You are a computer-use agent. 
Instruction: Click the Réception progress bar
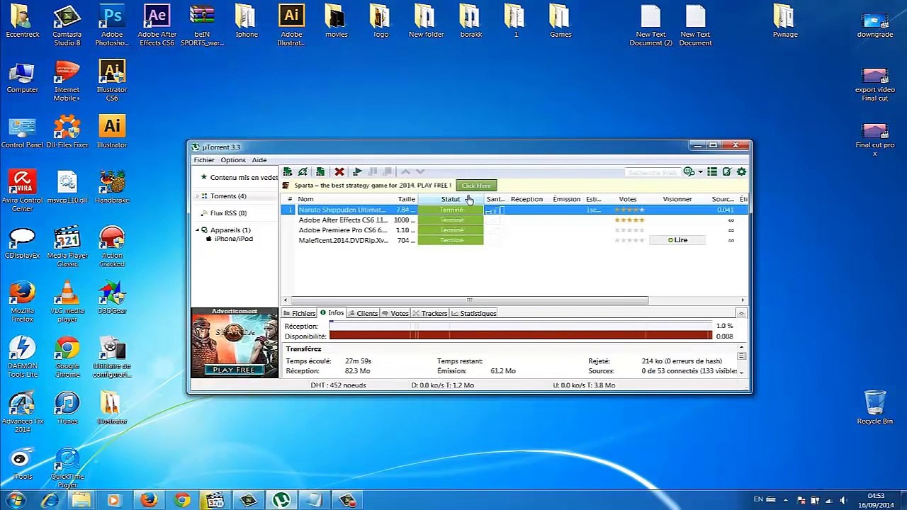521,326
